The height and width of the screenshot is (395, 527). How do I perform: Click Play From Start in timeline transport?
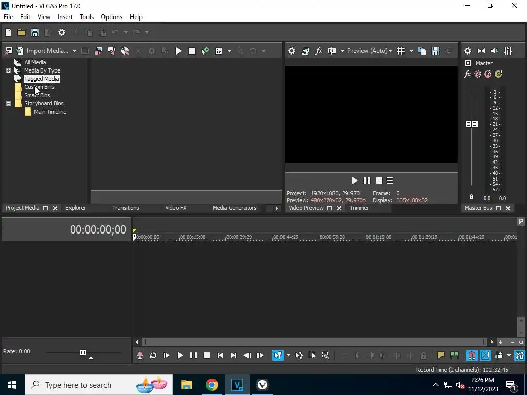pos(166,355)
